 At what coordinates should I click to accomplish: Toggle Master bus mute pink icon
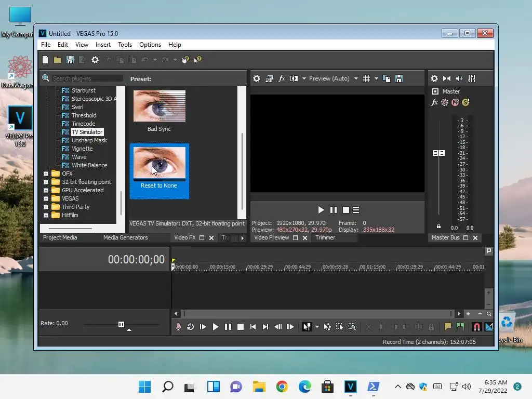[x=455, y=102]
